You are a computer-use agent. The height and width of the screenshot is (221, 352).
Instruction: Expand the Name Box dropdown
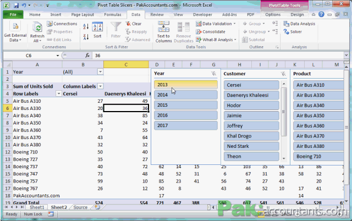pyautogui.click(x=57, y=56)
